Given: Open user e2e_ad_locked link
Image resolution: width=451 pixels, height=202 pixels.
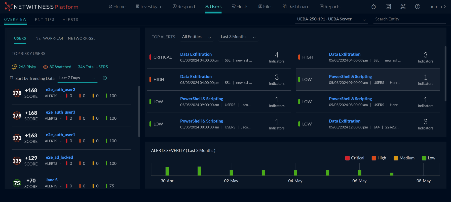Looking at the screenshot, I should (59, 157).
